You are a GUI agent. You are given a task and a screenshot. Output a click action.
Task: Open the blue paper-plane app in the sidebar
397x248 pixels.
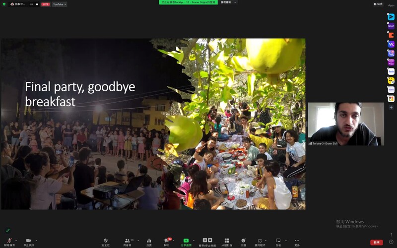coord(391,17)
